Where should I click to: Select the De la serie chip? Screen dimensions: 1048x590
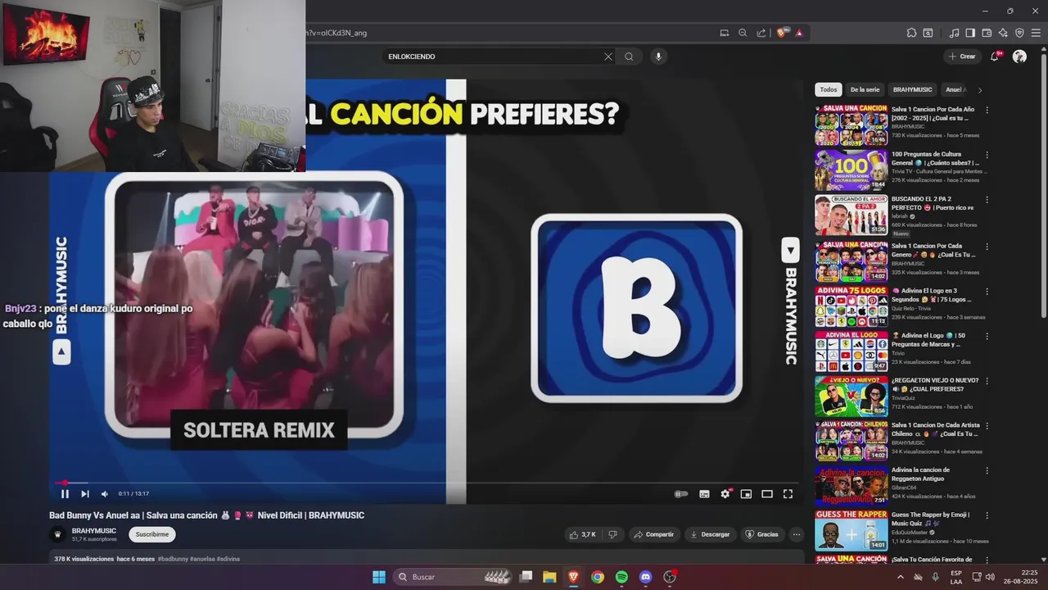[x=865, y=89]
